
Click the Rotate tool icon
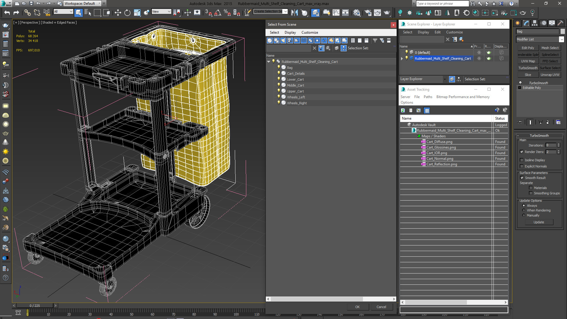click(127, 12)
